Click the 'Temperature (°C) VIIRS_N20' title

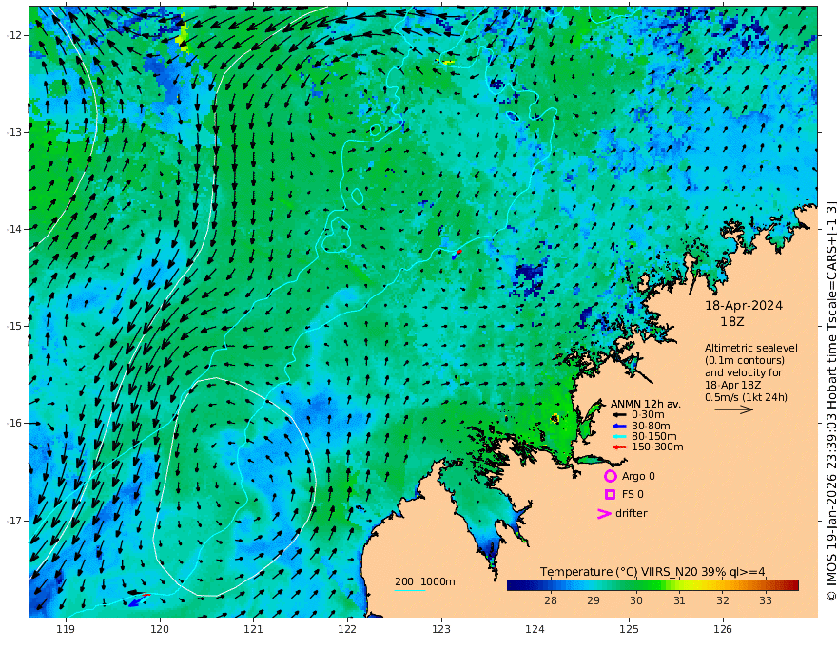(618, 572)
